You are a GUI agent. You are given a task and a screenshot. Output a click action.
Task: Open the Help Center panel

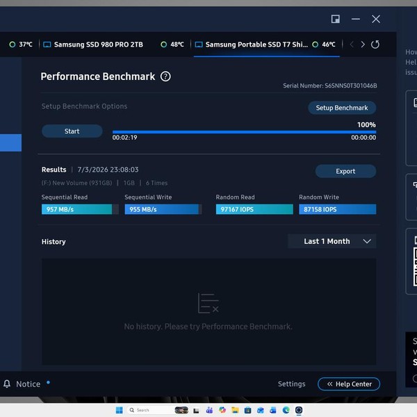[349, 384]
